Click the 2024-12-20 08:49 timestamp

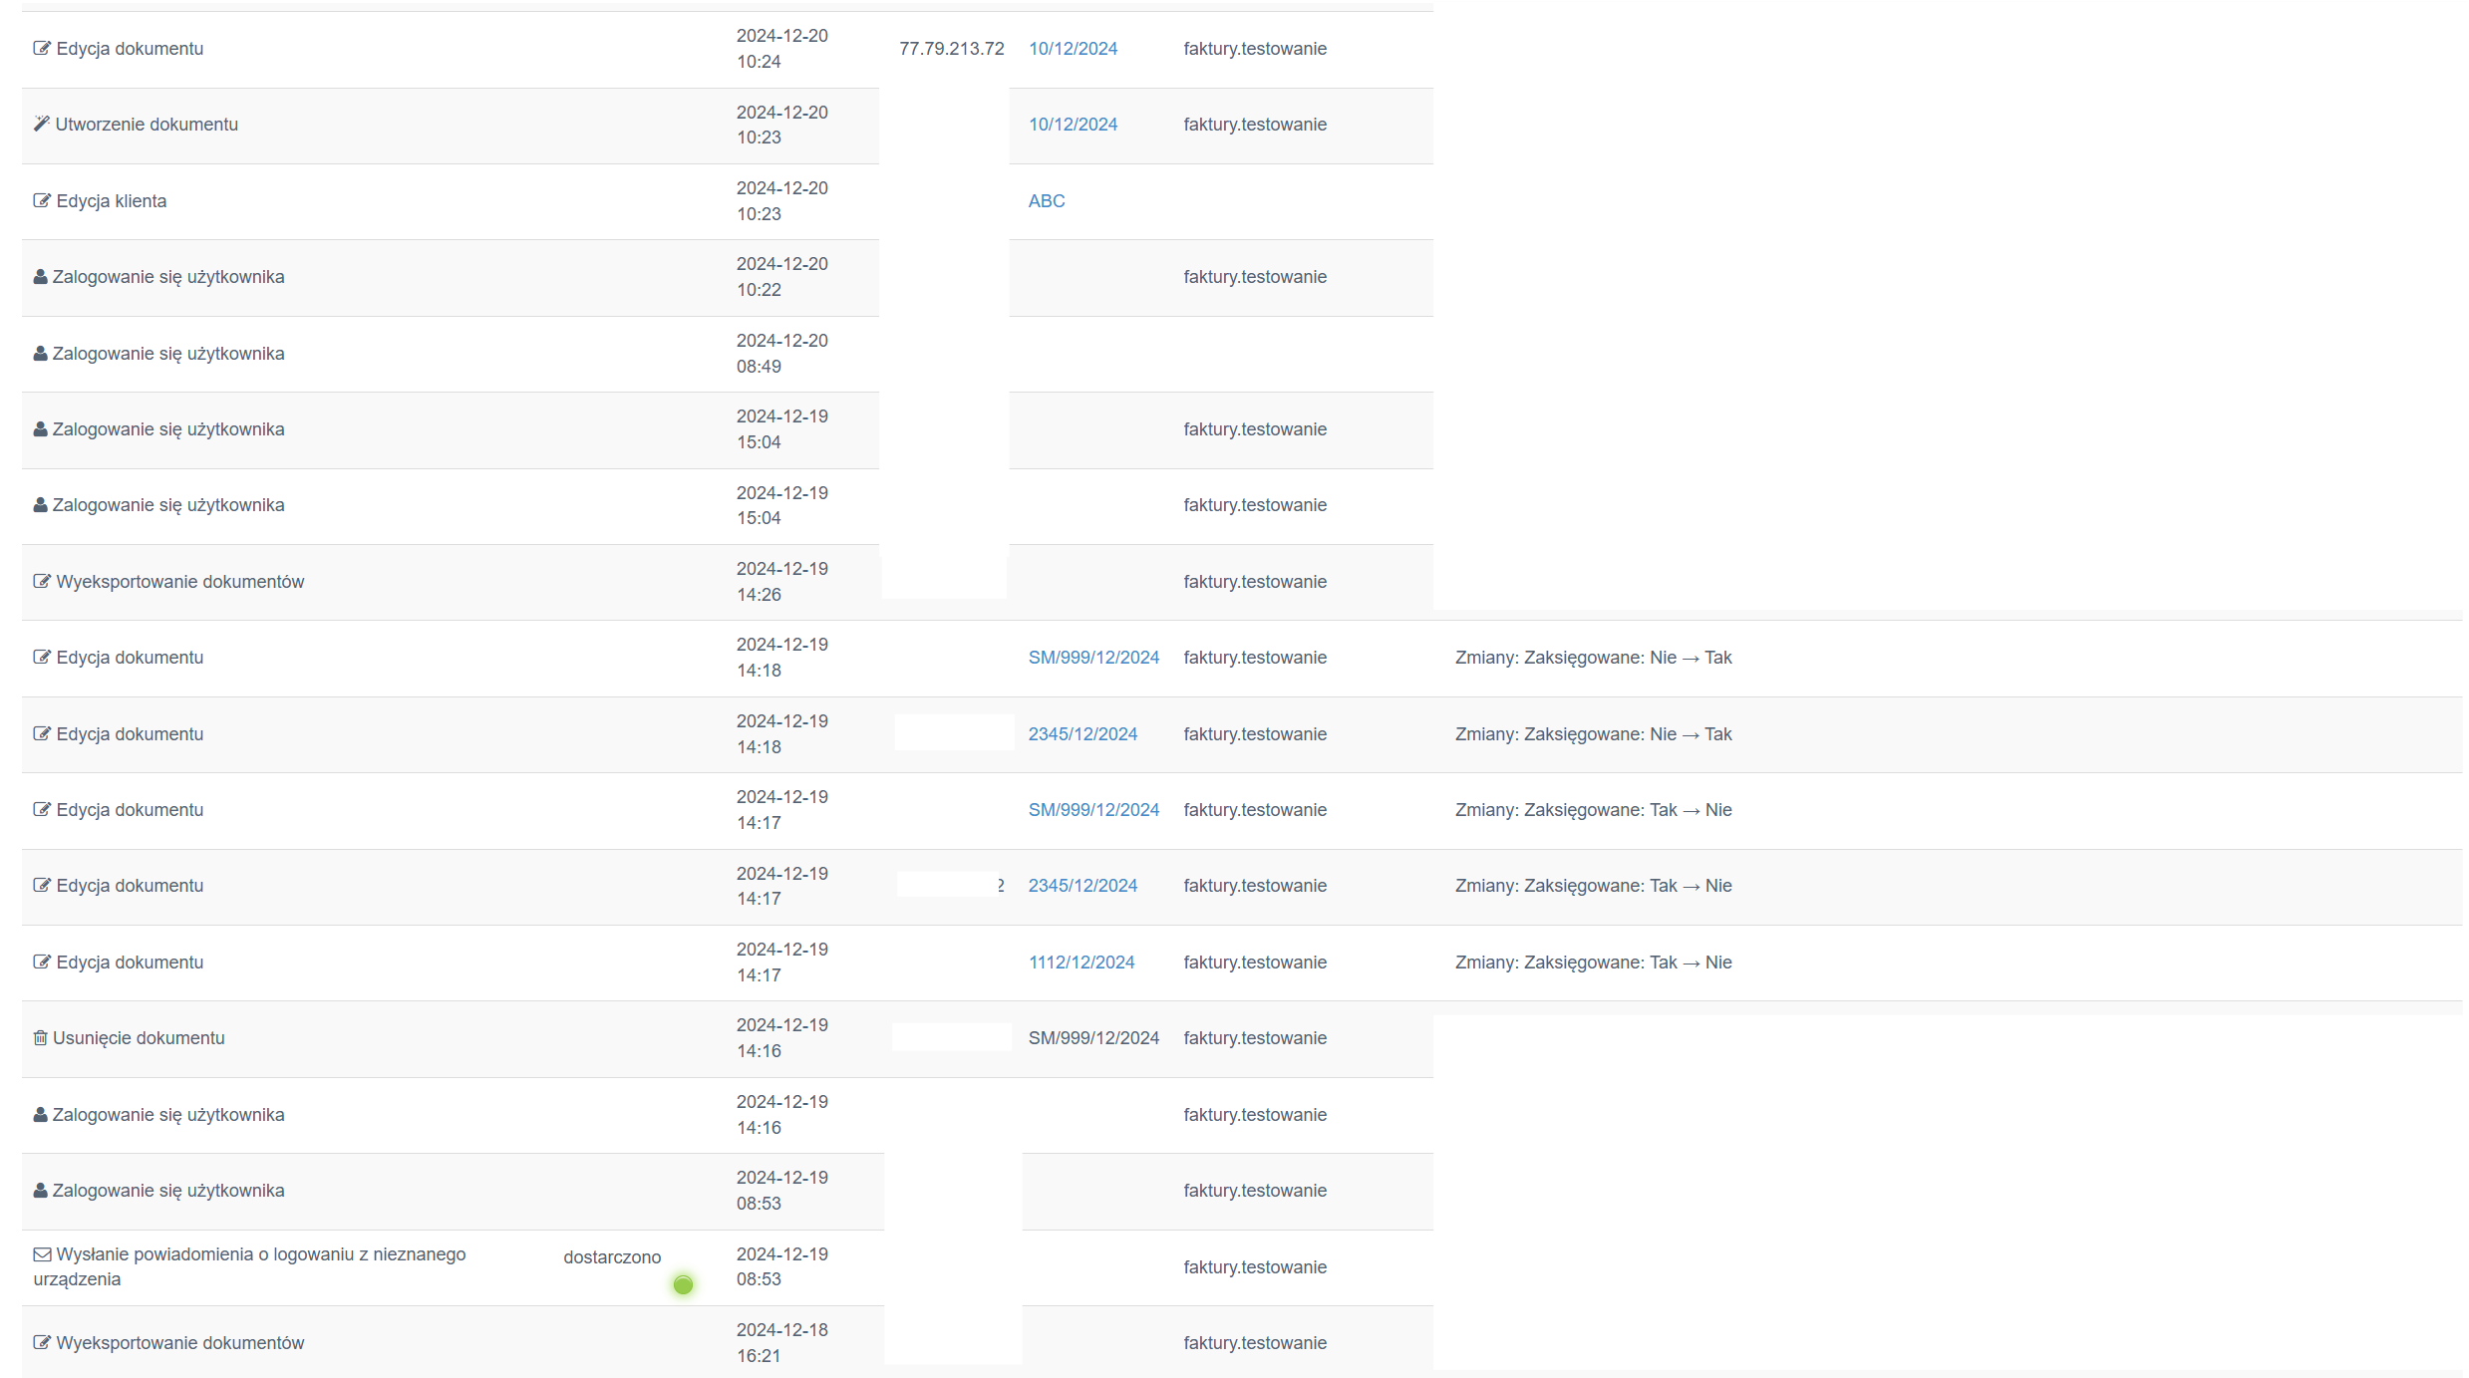pos(782,354)
